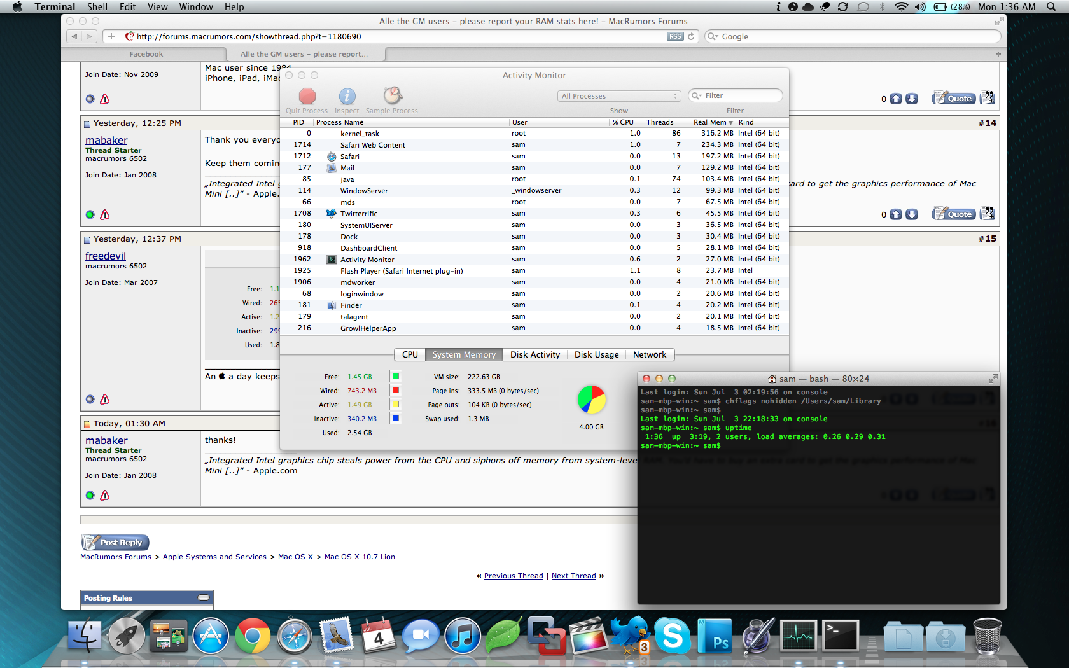
Task: Open the freedevil user profile link
Action: (106, 256)
